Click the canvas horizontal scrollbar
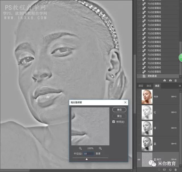The image size is (182, 172). coord(15,171)
